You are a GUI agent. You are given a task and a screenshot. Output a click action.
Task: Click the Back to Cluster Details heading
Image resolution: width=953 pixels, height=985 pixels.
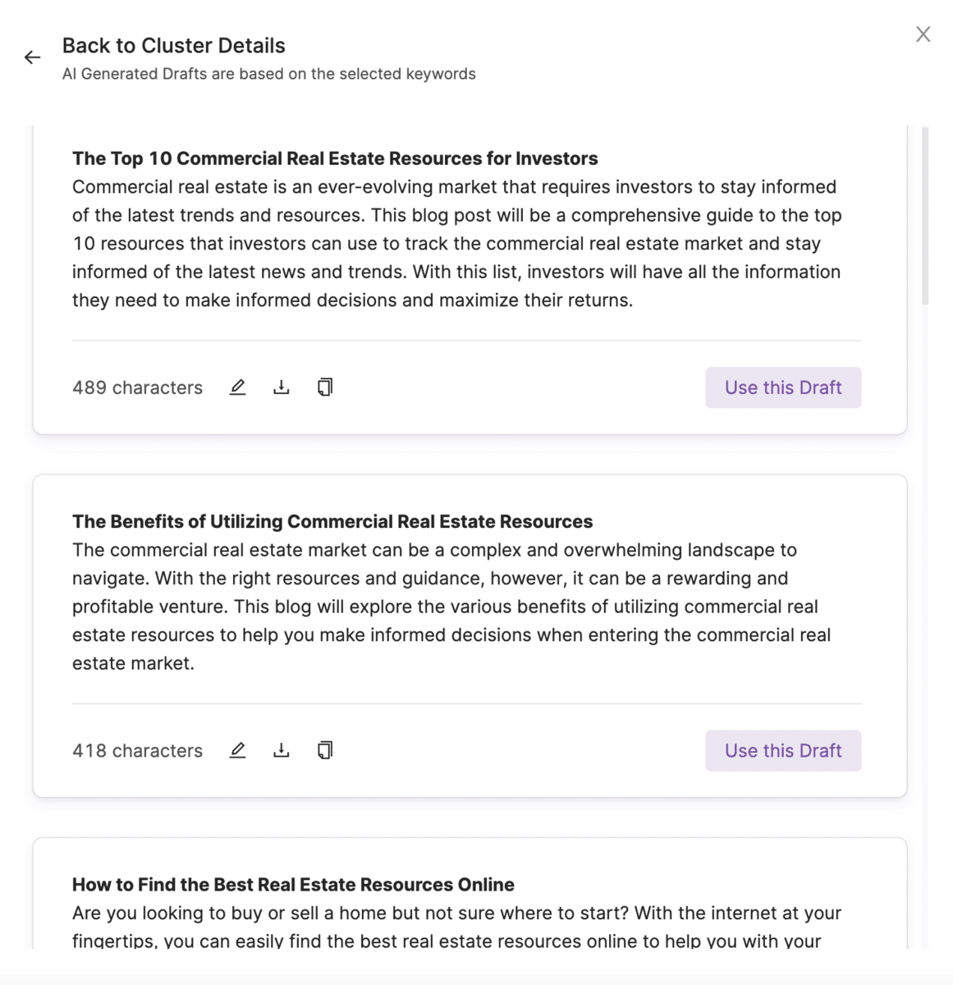tap(174, 46)
